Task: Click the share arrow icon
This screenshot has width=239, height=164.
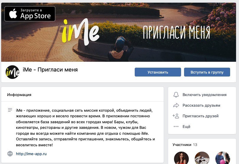Action: [x=176, y=105]
